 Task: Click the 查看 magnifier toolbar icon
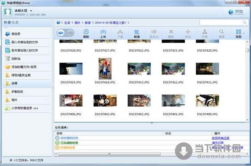point(221,32)
